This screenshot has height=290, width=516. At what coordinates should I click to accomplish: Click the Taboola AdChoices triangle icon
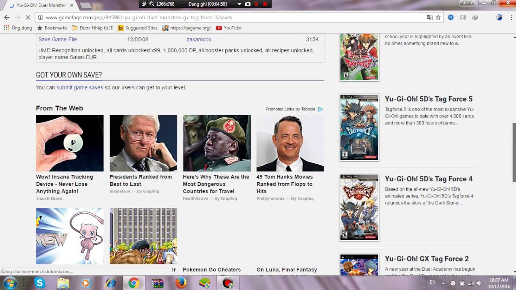(x=320, y=109)
